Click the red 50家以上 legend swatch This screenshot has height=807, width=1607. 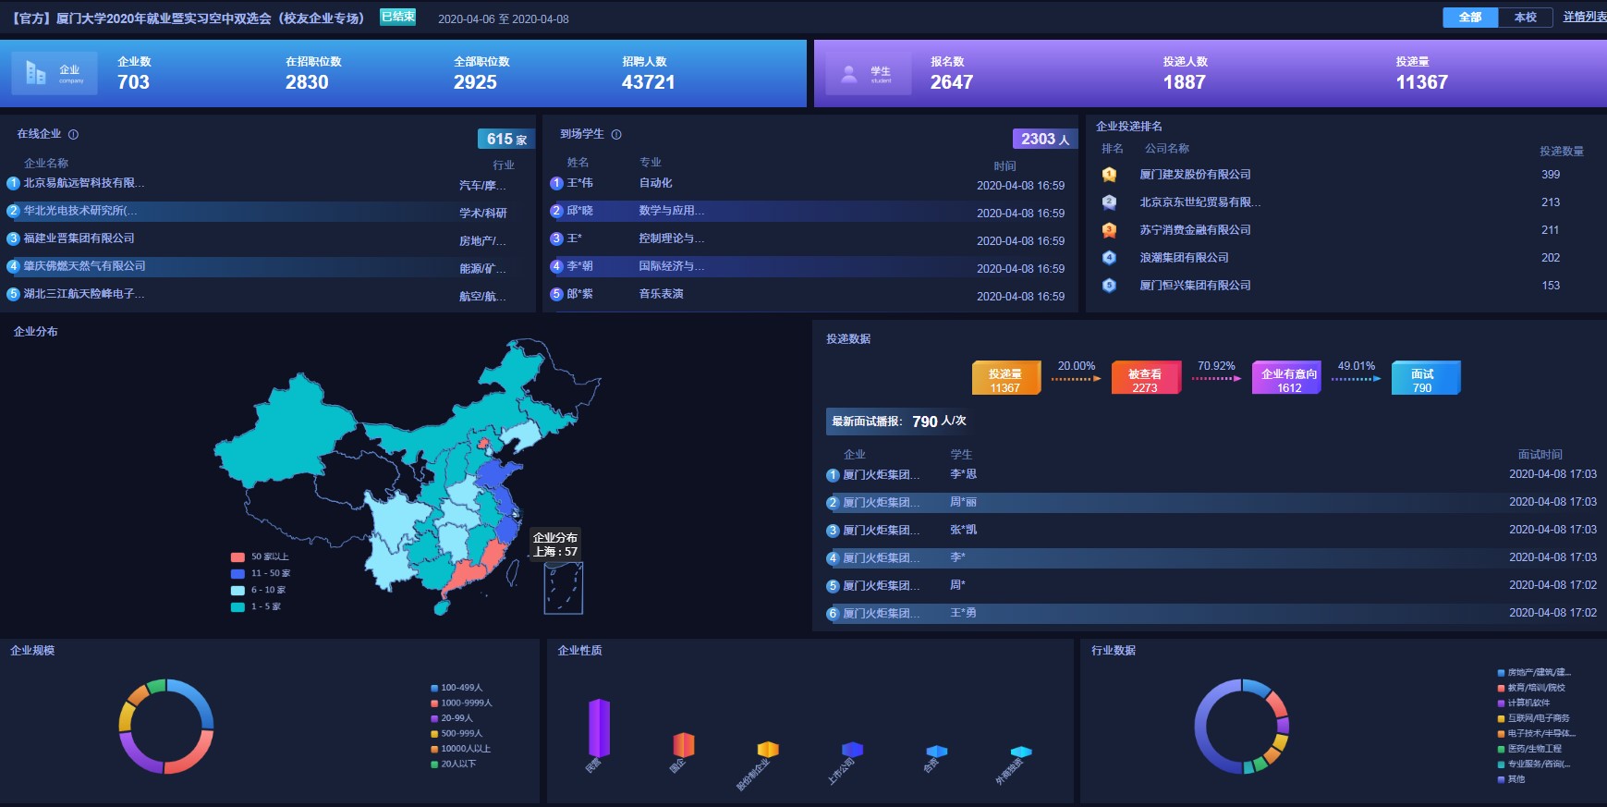(x=237, y=556)
